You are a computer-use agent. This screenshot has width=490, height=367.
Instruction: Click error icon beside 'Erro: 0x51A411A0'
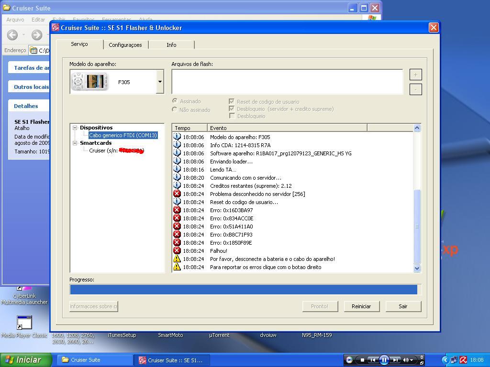pyautogui.click(x=177, y=226)
